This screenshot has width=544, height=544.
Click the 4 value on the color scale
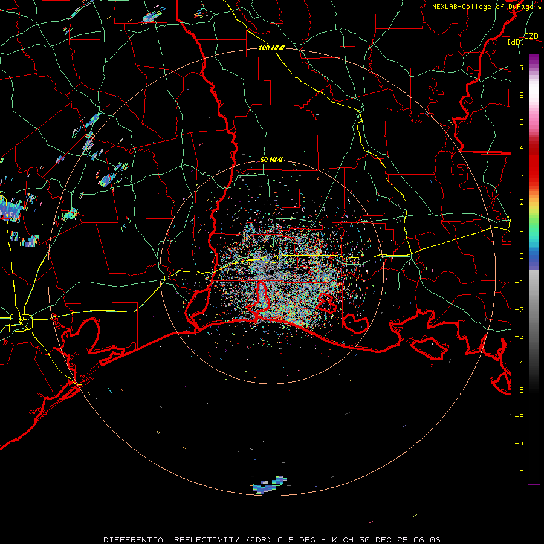522,149
